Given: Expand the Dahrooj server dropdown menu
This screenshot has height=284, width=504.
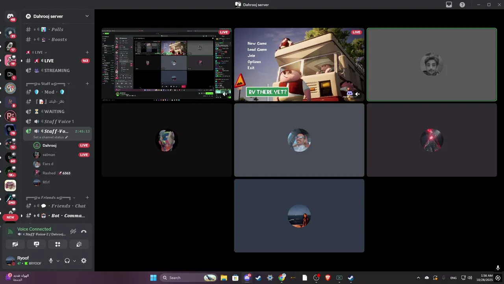Looking at the screenshot, I should 87,16.
